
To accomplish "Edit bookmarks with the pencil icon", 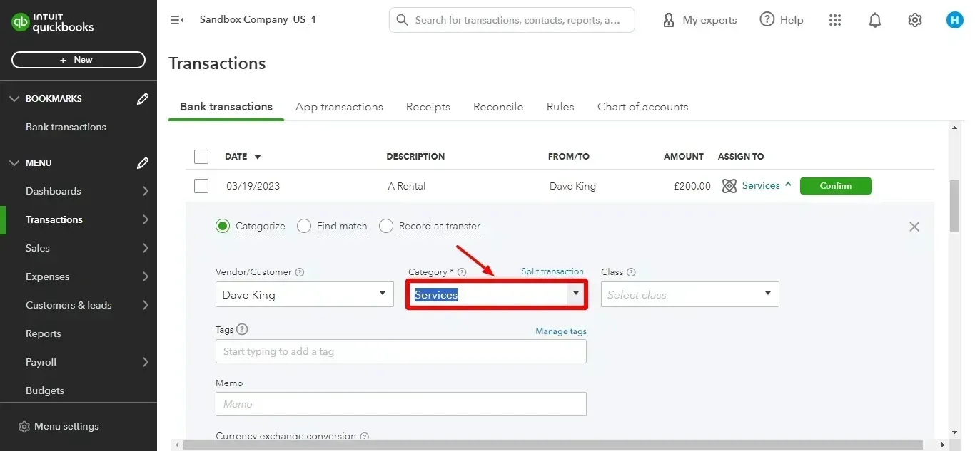I will (143, 98).
